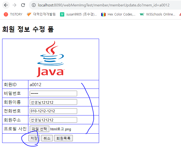The image size is (181, 148).
Task: Click the 전화번호 label cell
Action: 15,111
